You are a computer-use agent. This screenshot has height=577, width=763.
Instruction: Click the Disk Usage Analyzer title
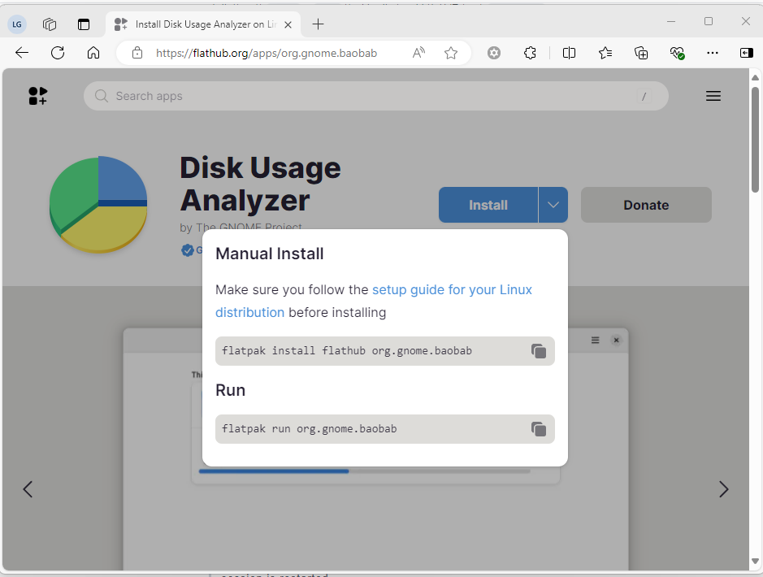pos(260,184)
